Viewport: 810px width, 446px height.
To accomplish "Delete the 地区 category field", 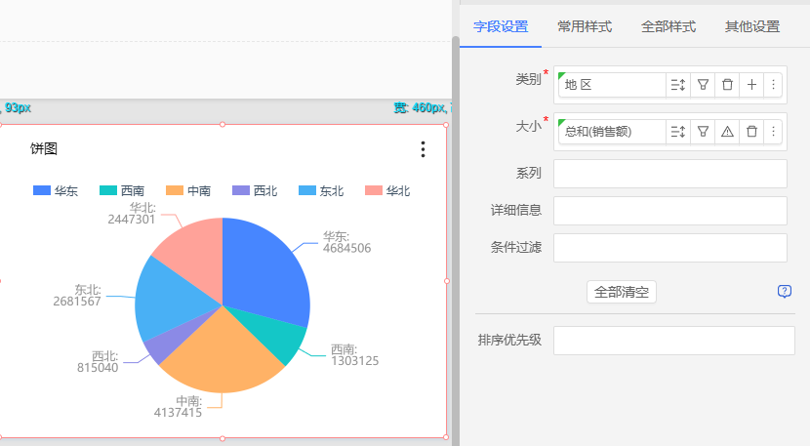I will click(x=727, y=85).
